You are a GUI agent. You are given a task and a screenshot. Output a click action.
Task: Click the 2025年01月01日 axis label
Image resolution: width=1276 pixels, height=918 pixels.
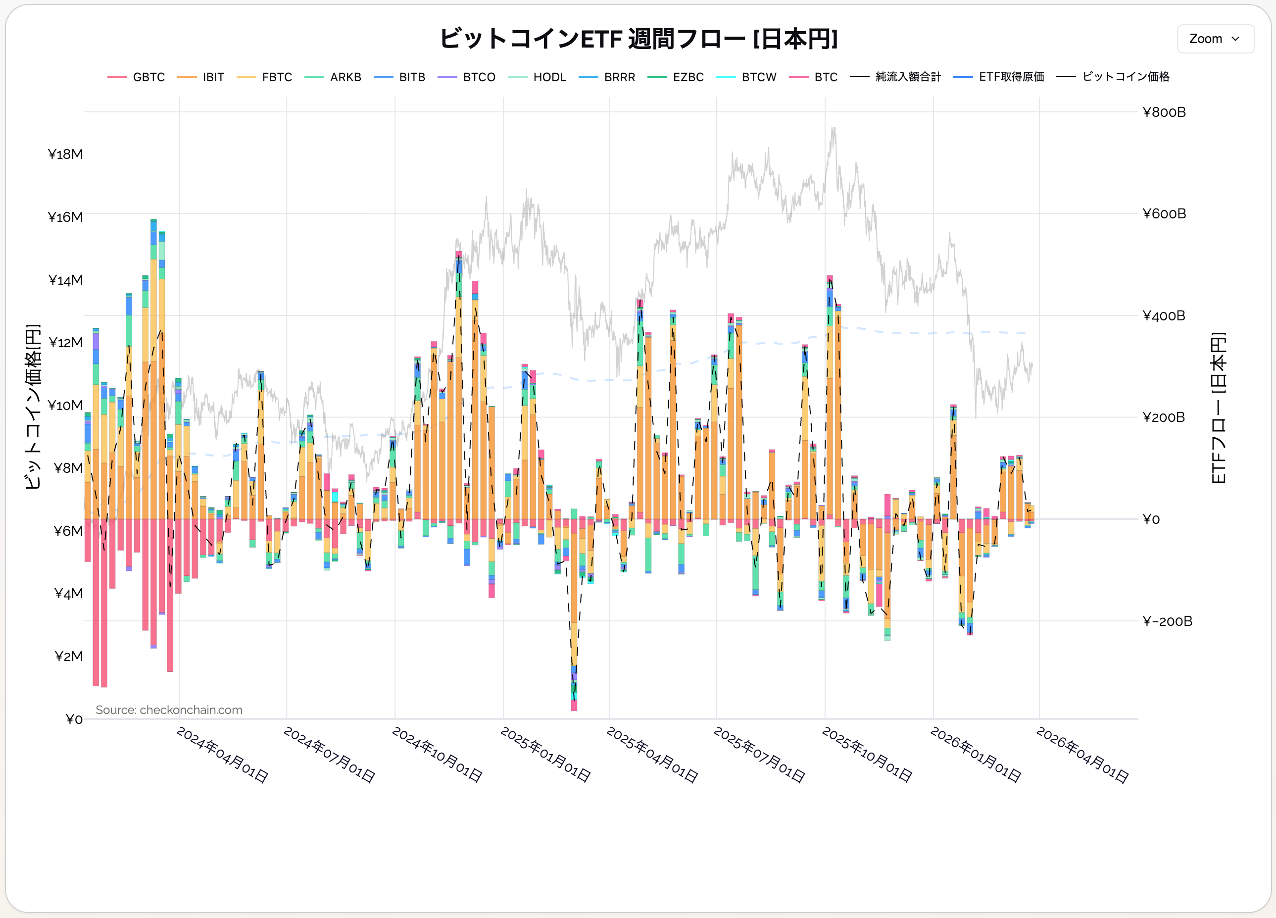pos(544,755)
